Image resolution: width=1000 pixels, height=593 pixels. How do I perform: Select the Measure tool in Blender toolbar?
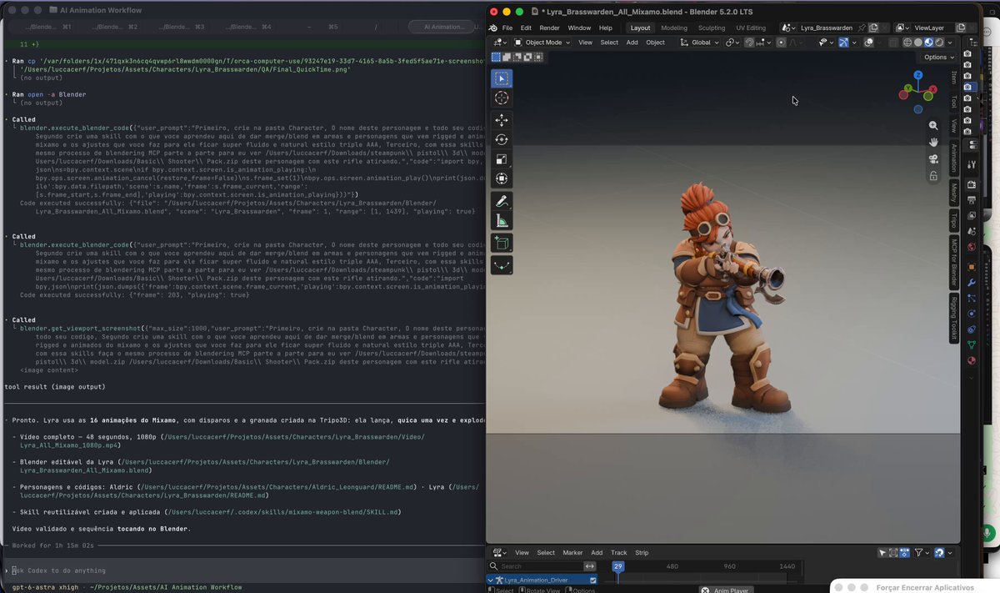[502, 222]
